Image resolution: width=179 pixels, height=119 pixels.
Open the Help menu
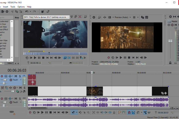pos(29,7)
